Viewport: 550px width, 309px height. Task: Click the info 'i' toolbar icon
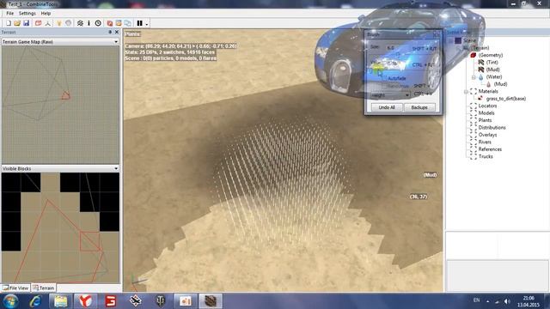tap(89, 23)
